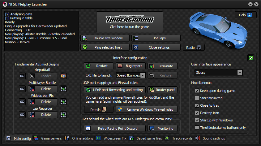Switch to Saved game files tab
Image resolution: width=261 pixels, height=146 pixels.
pos(146,138)
